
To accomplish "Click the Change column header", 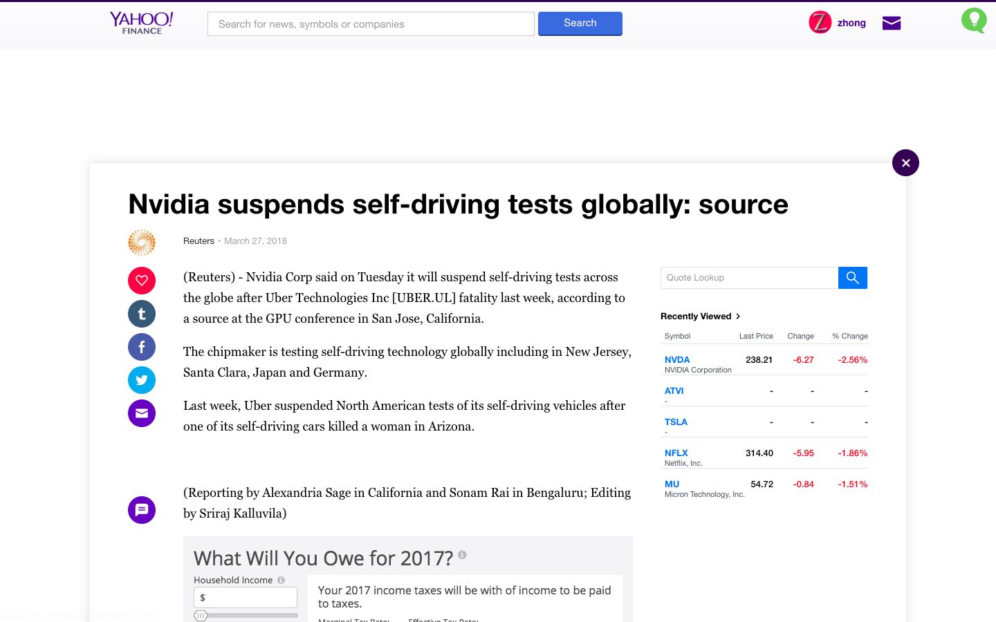I will click(800, 336).
